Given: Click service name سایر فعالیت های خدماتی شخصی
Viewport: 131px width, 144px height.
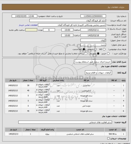Looking at the screenshot, I should [80, 134].
